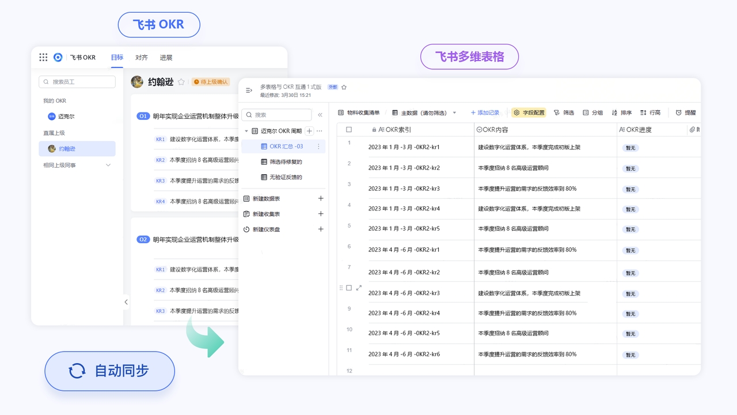The image size is (737, 415).
Task: Click row number 12 in table
Action: click(x=349, y=371)
